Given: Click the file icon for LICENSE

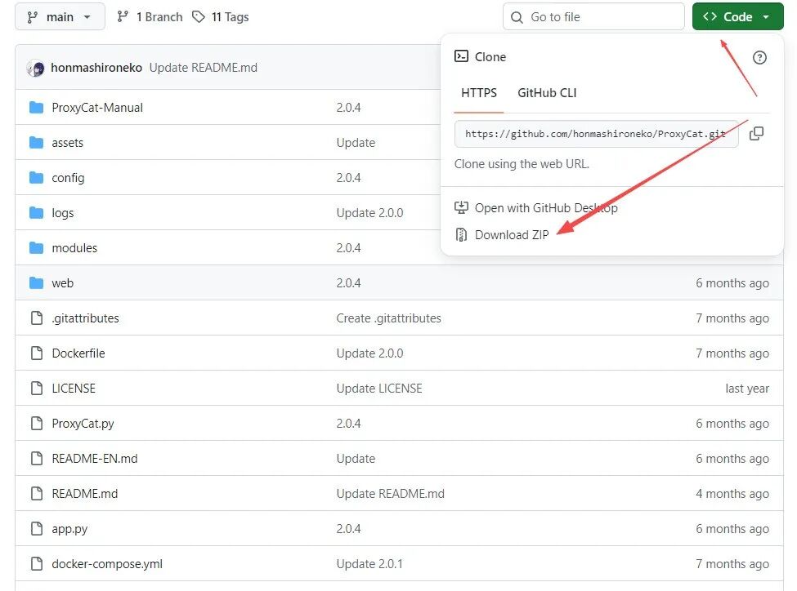Looking at the screenshot, I should point(37,388).
